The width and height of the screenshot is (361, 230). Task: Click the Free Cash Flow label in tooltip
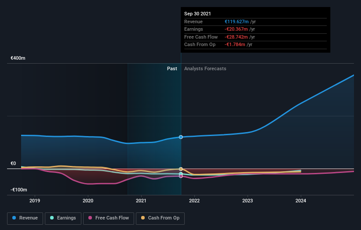(201, 37)
